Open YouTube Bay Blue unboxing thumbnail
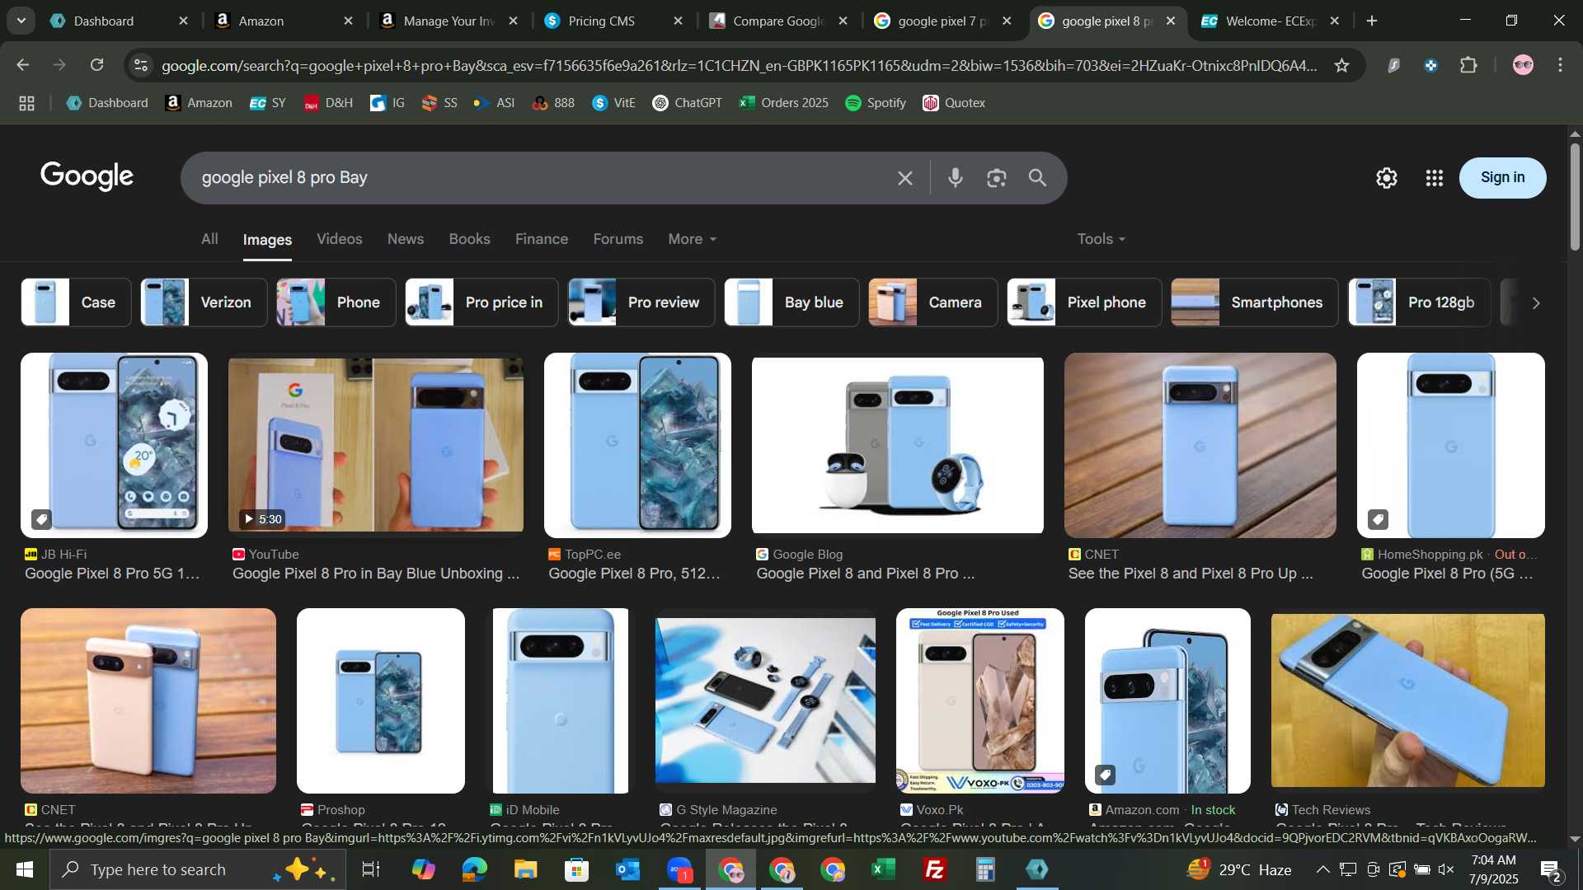Image resolution: width=1583 pixels, height=890 pixels. tap(375, 445)
